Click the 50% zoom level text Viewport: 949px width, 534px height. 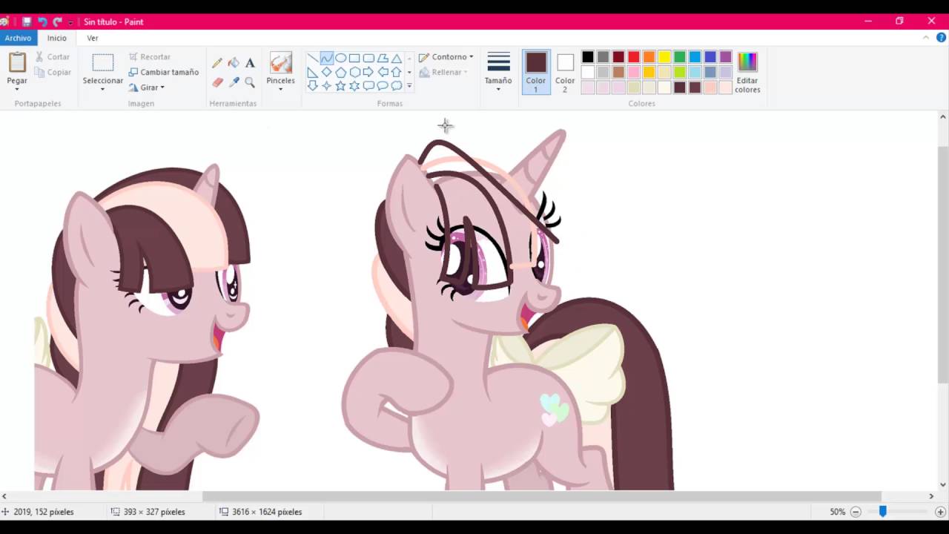click(838, 512)
